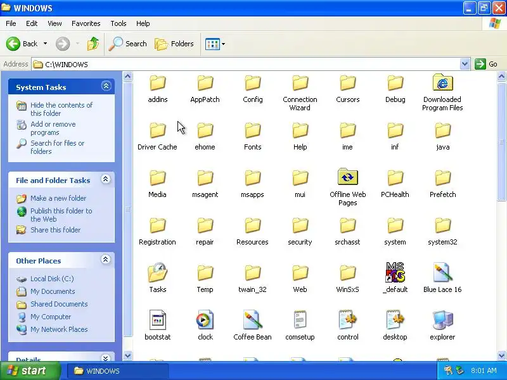Open the File menu

(11, 23)
